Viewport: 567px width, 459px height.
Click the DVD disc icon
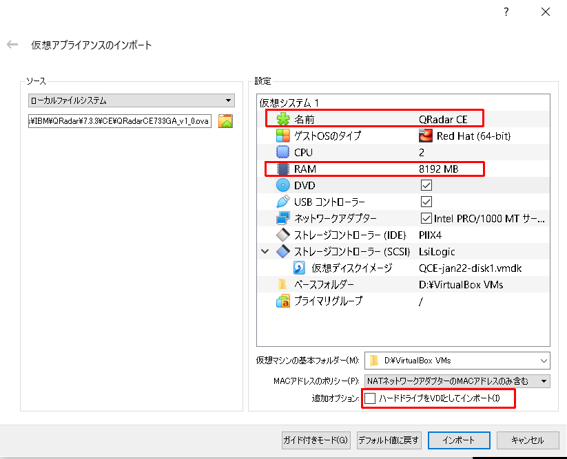pyautogui.click(x=282, y=185)
